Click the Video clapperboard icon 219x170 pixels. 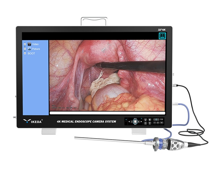click(x=29, y=44)
